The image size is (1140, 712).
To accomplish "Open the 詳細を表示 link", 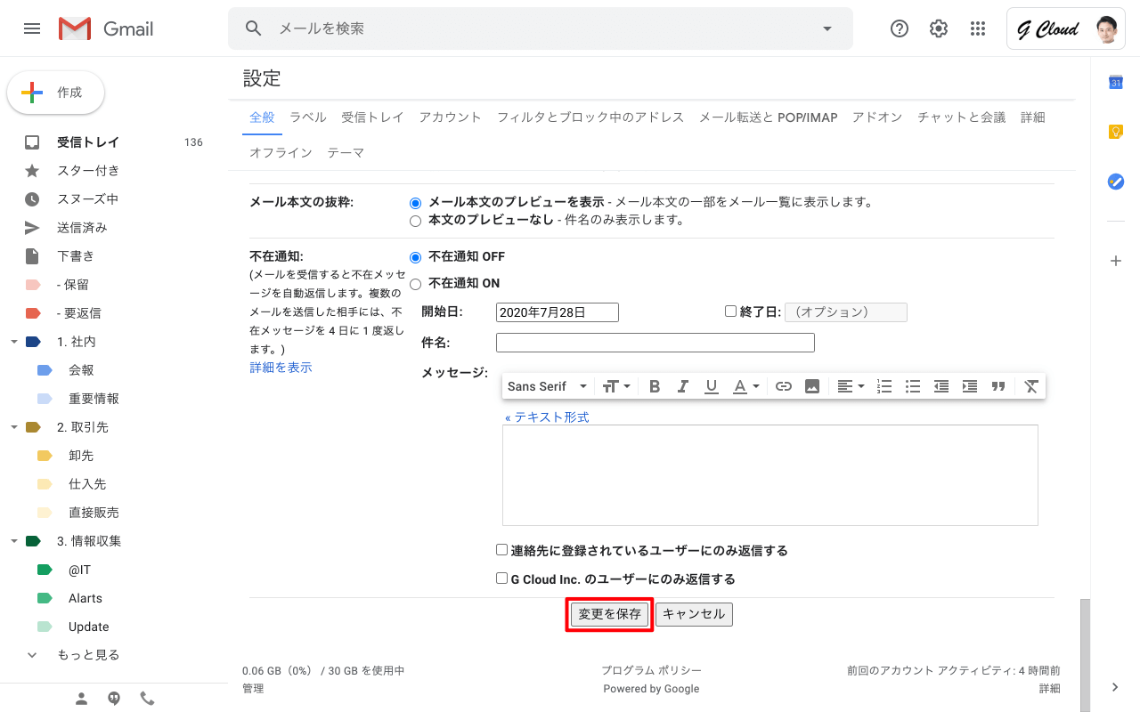I will pyautogui.click(x=281, y=368).
